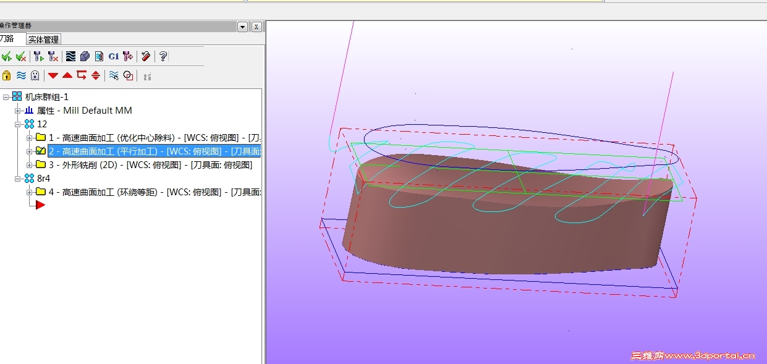Viewport: 767px width, 364px height.
Task: Toggle locking on selected operations padlock icon
Action: point(6,75)
